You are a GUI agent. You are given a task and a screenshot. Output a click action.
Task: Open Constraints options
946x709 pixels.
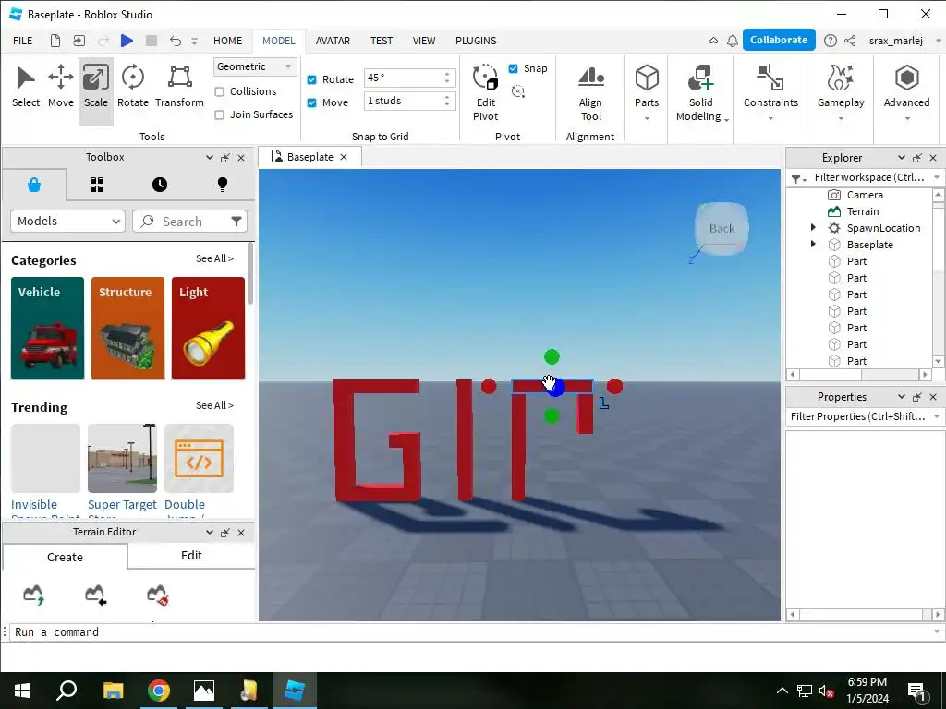tap(770, 92)
